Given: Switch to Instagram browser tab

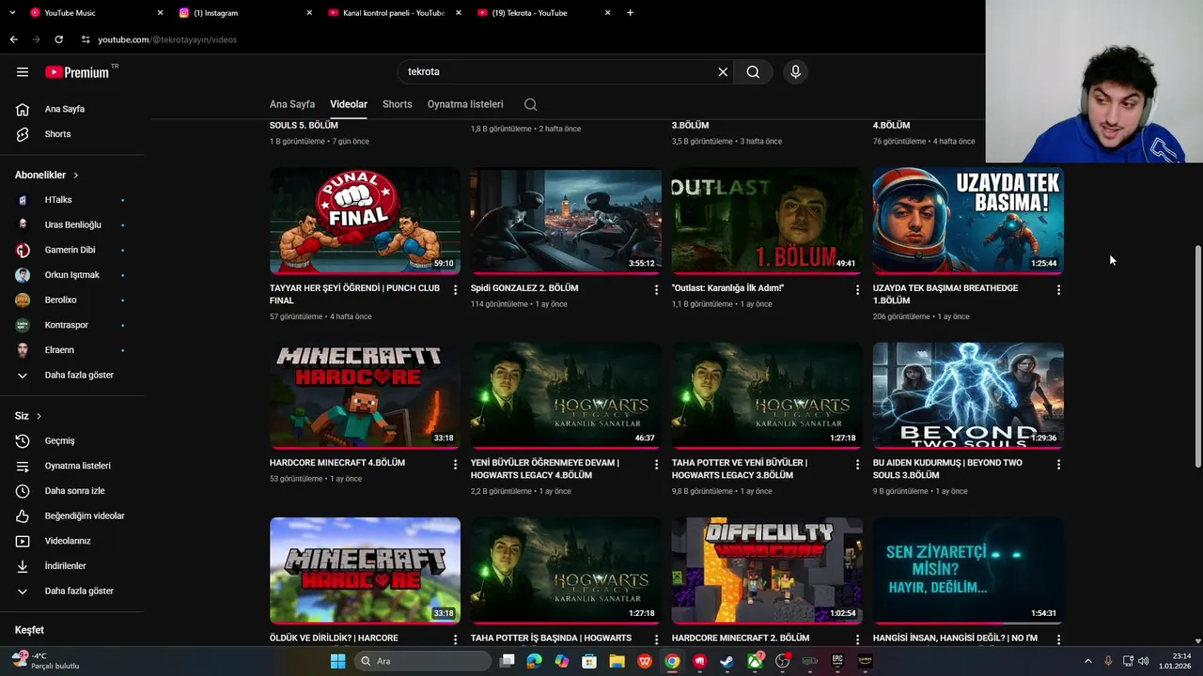Looking at the screenshot, I should (242, 13).
